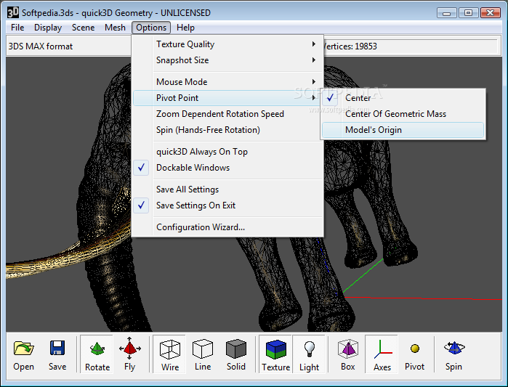Image resolution: width=508 pixels, height=387 pixels.
Task: Close the quick3D Geometry window
Action: coord(491,13)
